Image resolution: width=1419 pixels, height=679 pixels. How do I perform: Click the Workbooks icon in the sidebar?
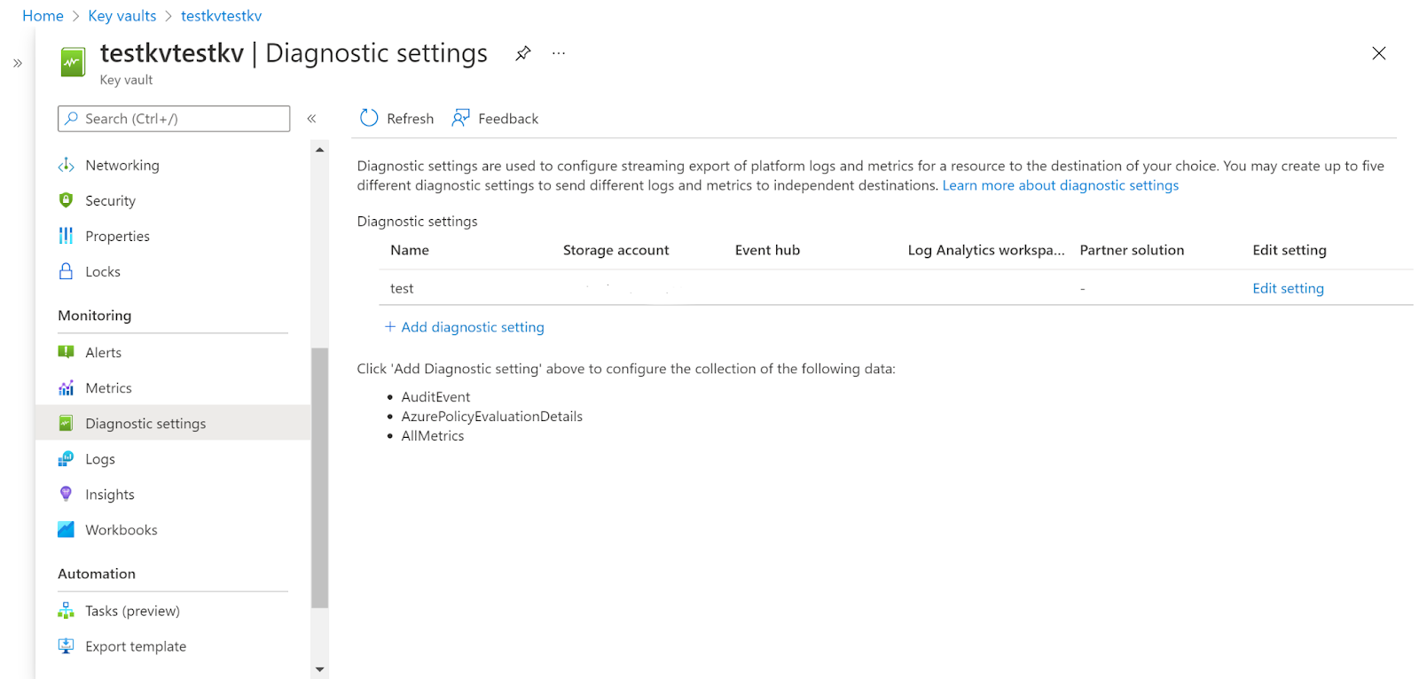(x=67, y=529)
